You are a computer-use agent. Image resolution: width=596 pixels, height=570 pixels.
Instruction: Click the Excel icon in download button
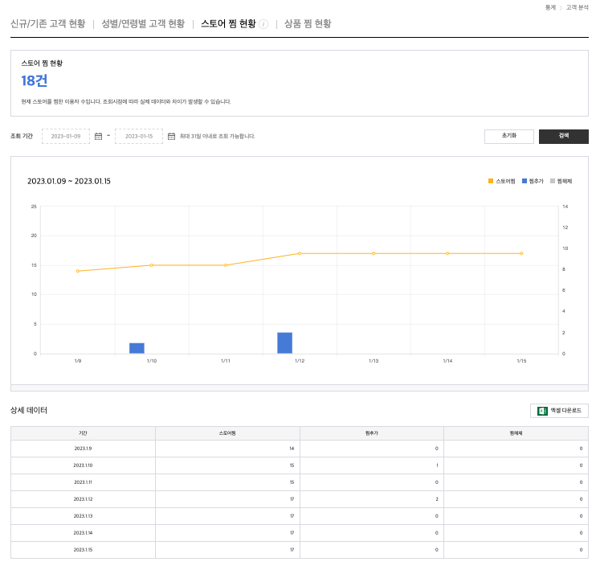pos(542,411)
